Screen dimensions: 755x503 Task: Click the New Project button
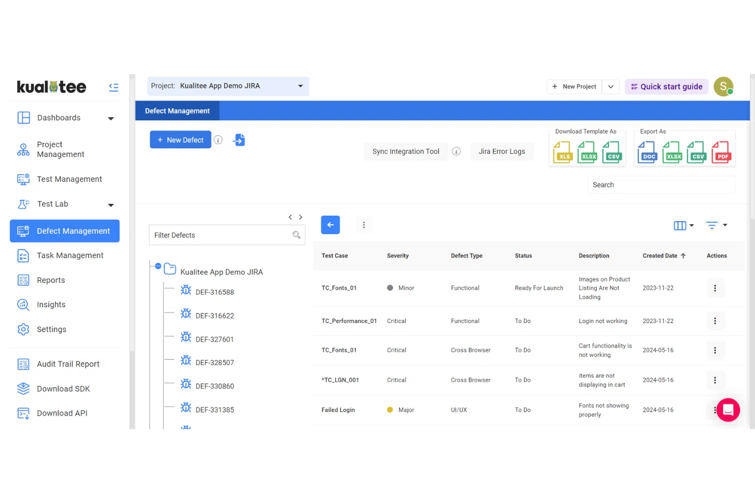click(x=574, y=87)
